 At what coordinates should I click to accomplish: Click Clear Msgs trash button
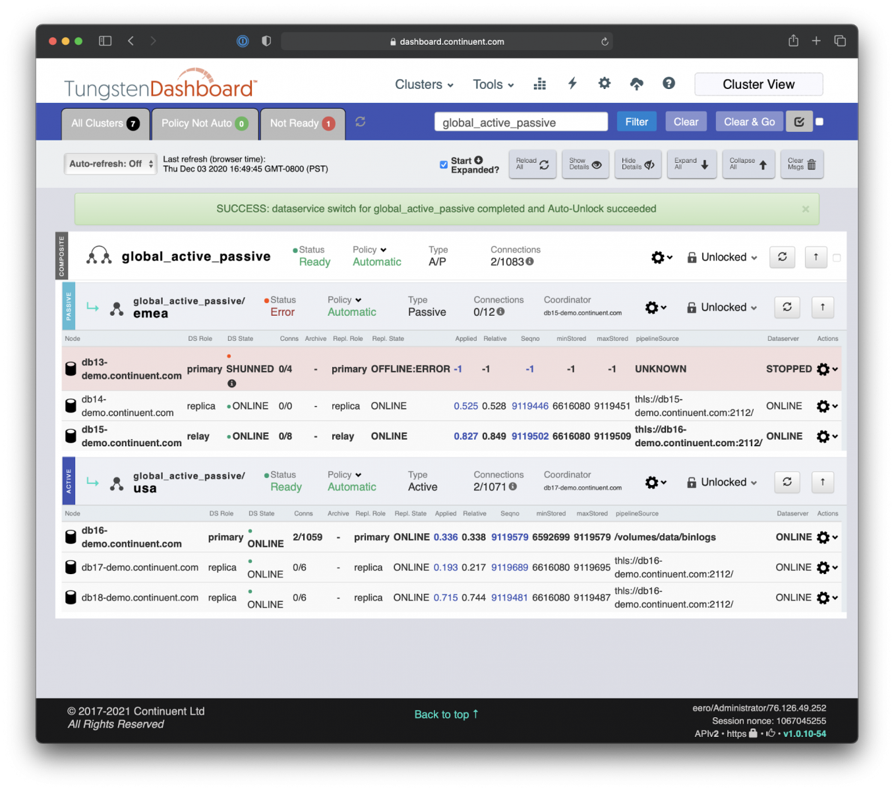802,164
